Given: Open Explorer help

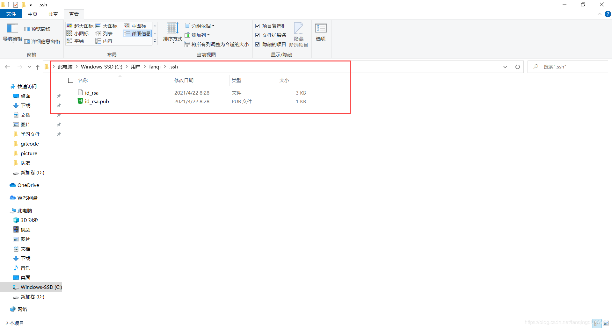Looking at the screenshot, I should [608, 14].
